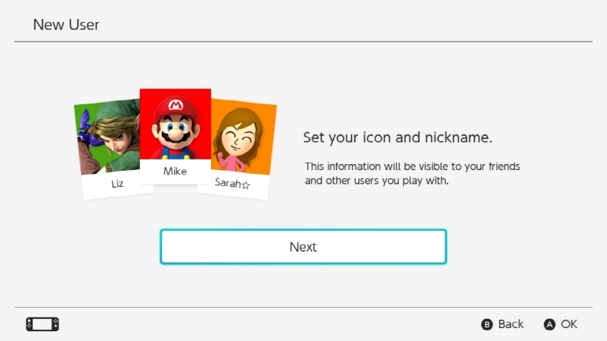Image resolution: width=607 pixels, height=341 pixels.
Task: Click the Mike nickname label
Action: [175, 172]
